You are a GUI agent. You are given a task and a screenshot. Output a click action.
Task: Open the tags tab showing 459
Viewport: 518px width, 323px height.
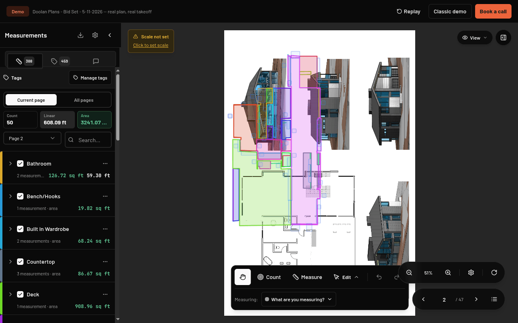[x=60, y=61]
